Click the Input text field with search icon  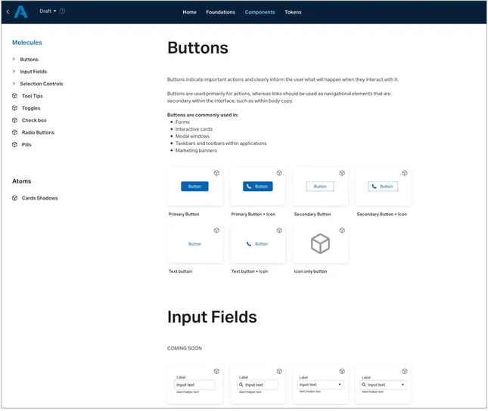258,385
